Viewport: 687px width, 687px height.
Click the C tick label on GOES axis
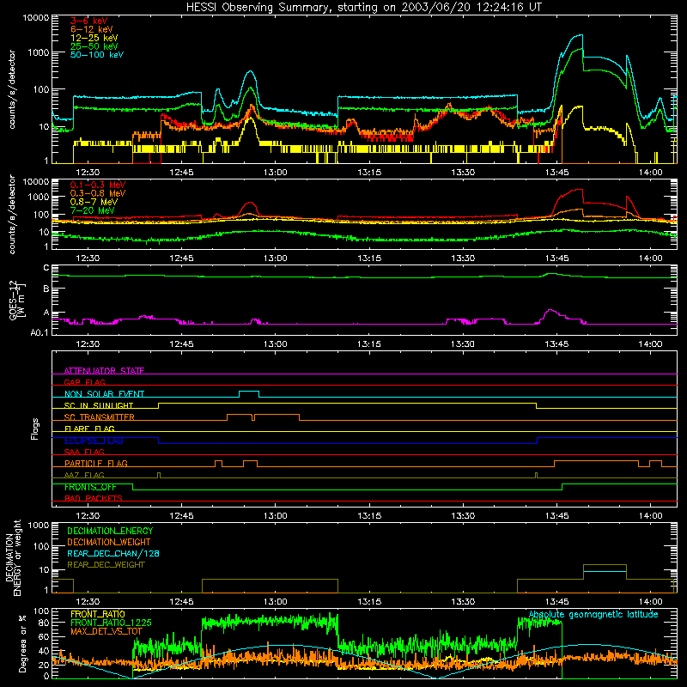point(46,268)
